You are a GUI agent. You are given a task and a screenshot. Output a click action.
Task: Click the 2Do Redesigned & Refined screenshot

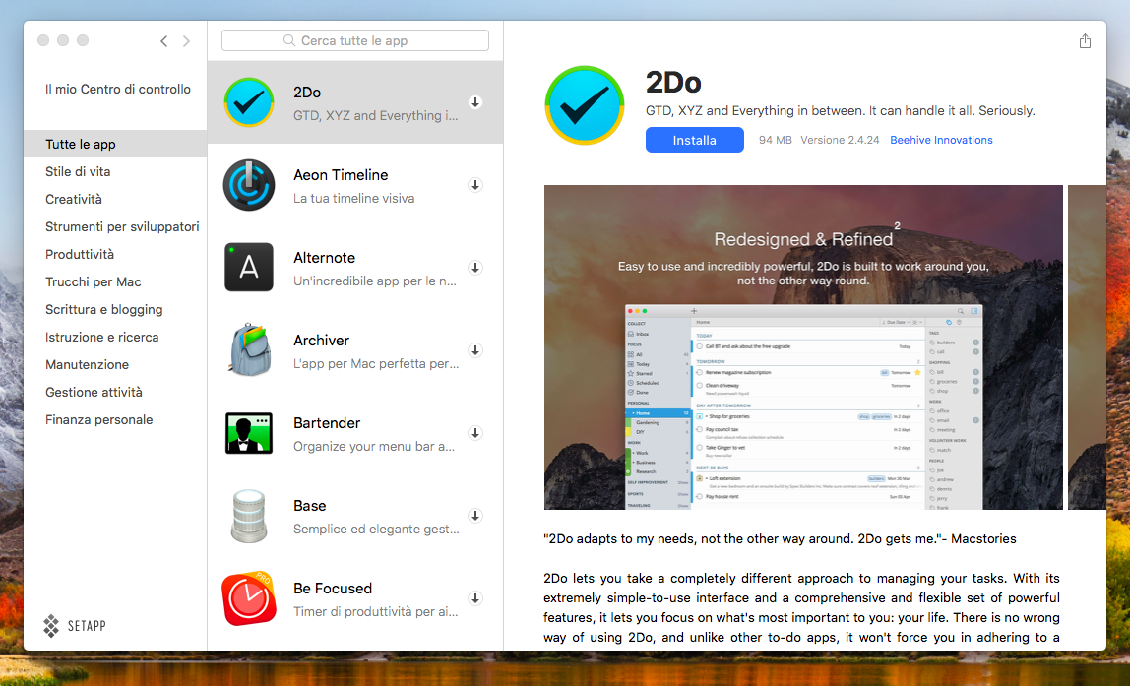pyautogui.click(x=802, y=347)
